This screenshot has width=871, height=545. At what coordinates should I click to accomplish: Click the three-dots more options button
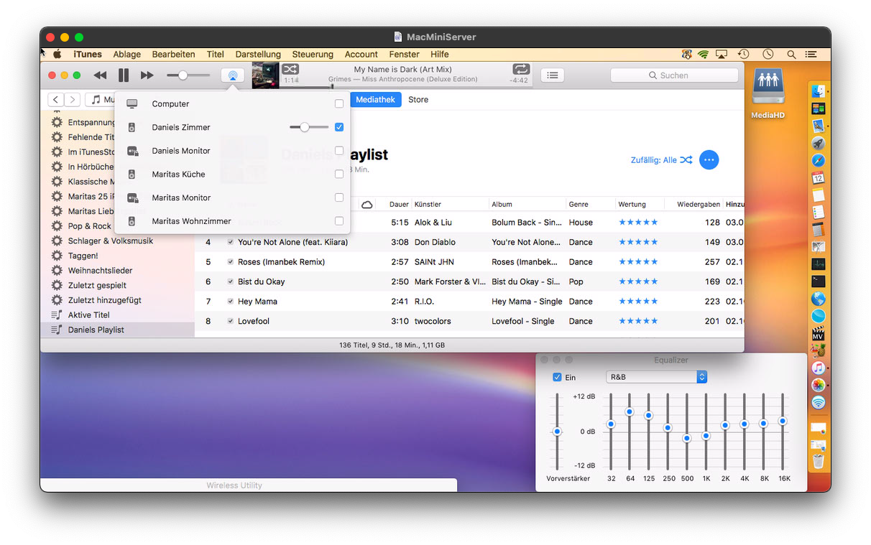(709, 160)
